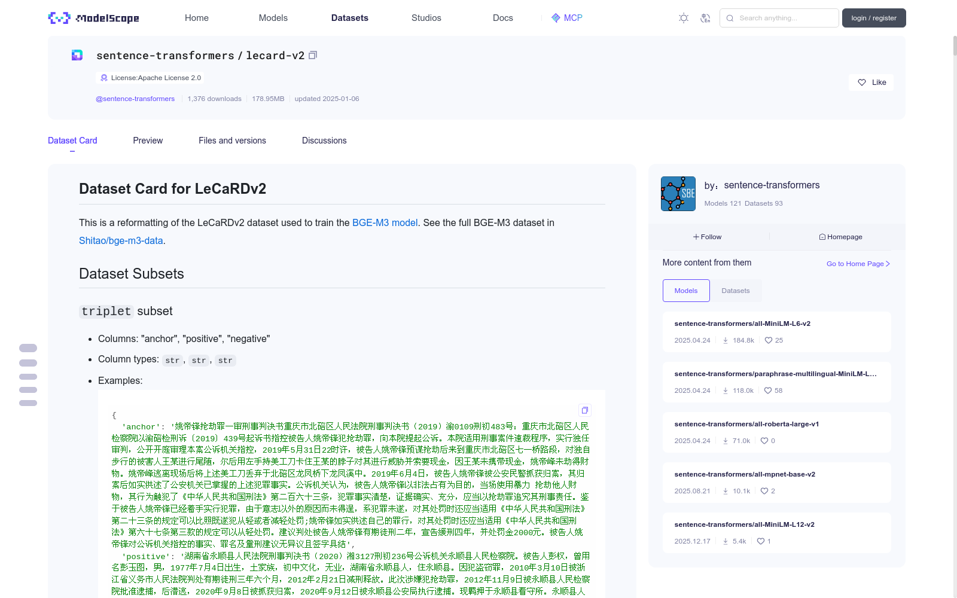
Task: Click download icon on paraphrase-multilingual-MiniLM card
Action: (x=726, y=390)
